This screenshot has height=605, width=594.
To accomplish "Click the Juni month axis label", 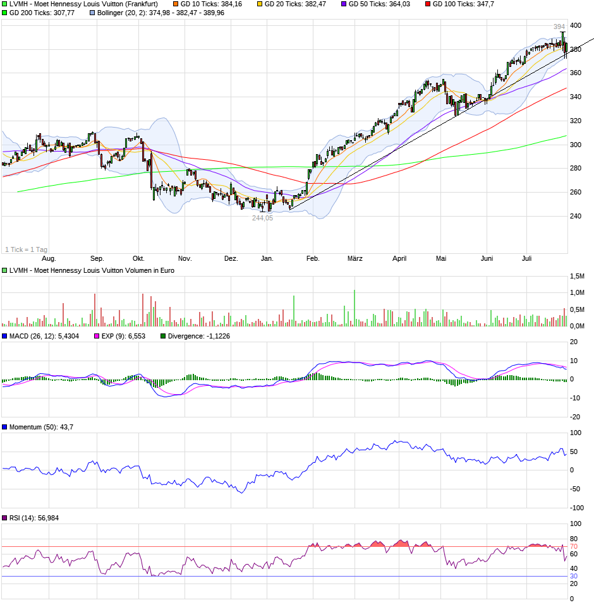I will pos(487,258).
